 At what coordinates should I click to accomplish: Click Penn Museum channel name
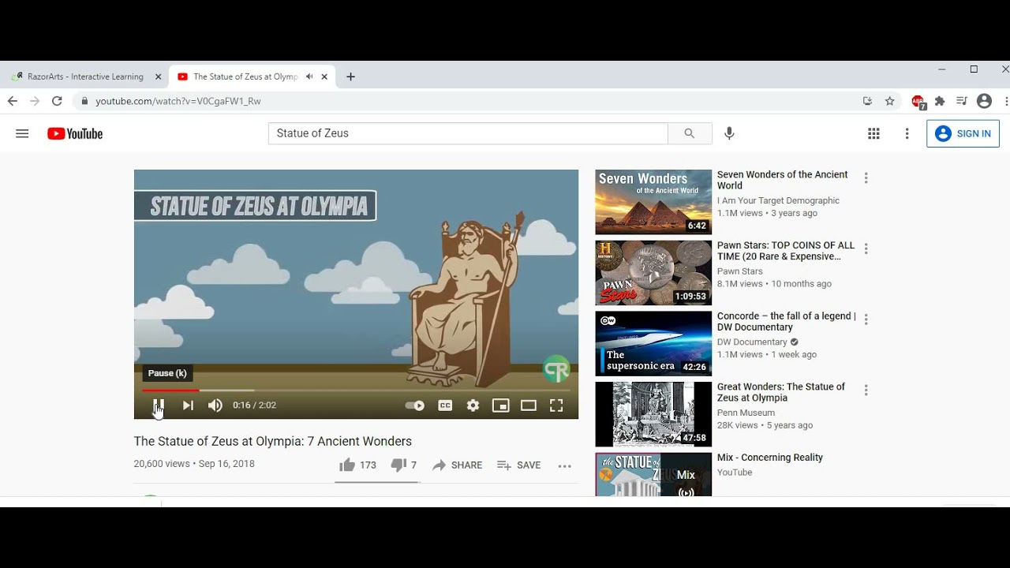(x=746, y=413)
